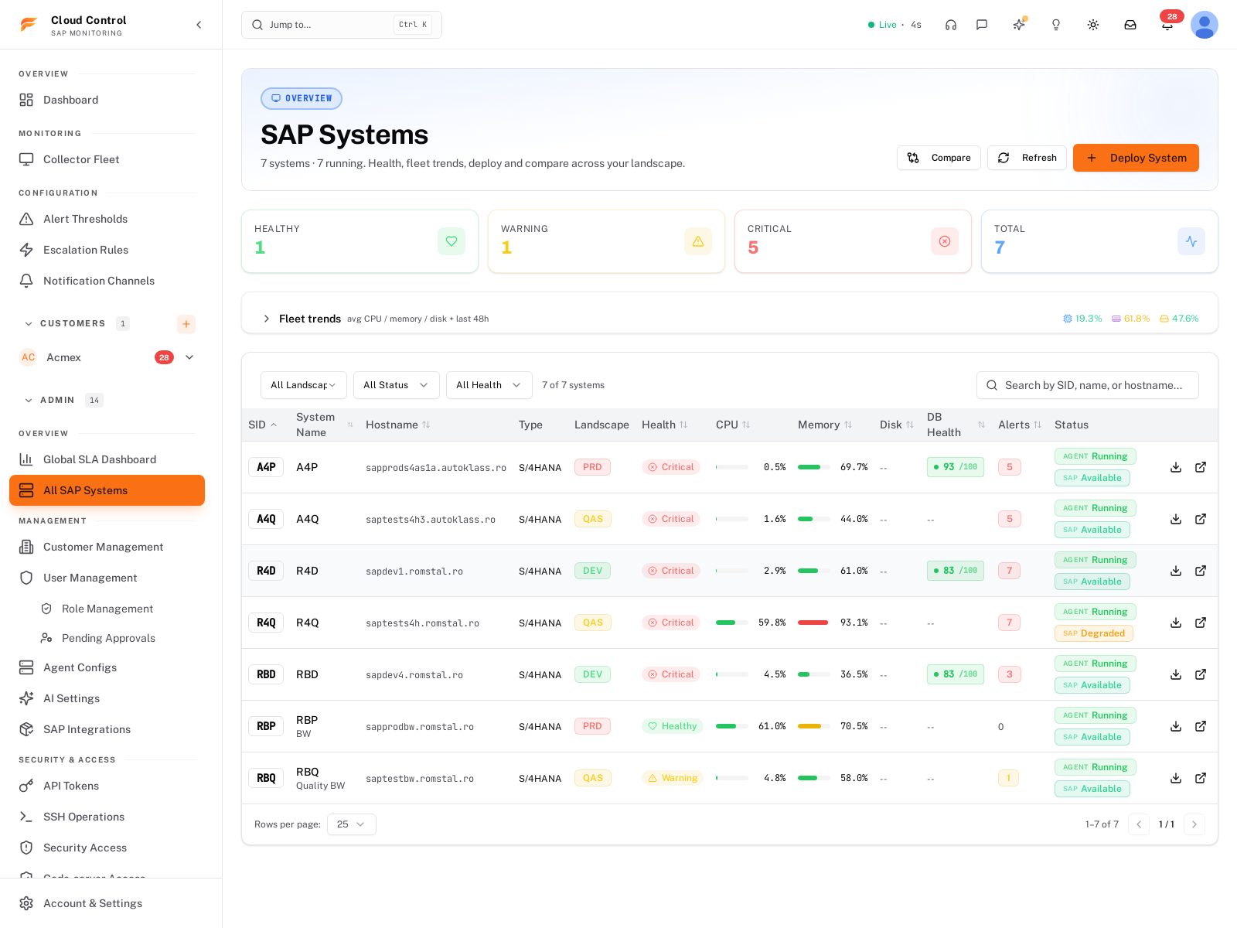Collapse the Admin sidebar group
The image size is (1237, 928).
coord(29,401)
